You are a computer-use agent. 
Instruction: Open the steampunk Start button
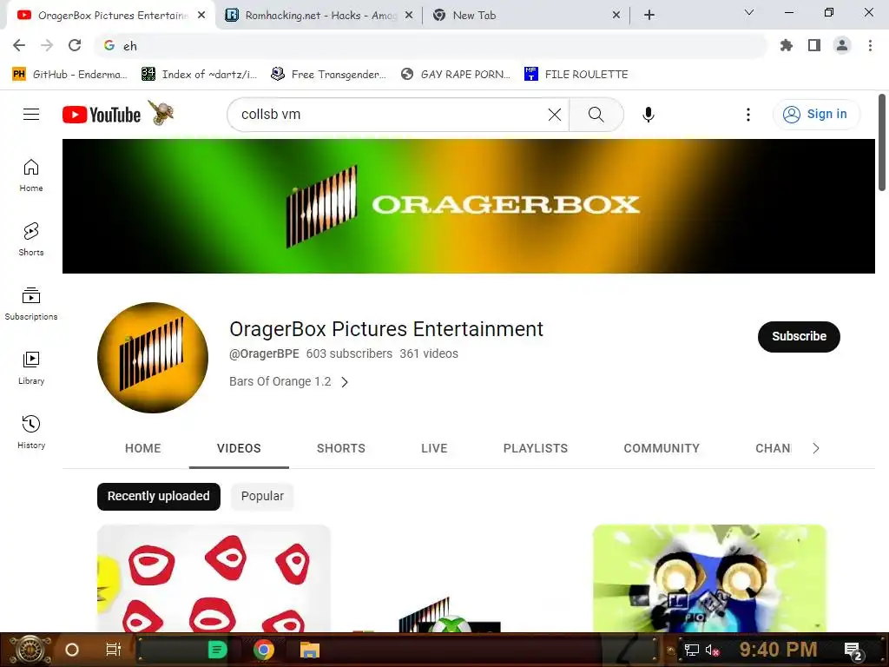tap(30, 650)
